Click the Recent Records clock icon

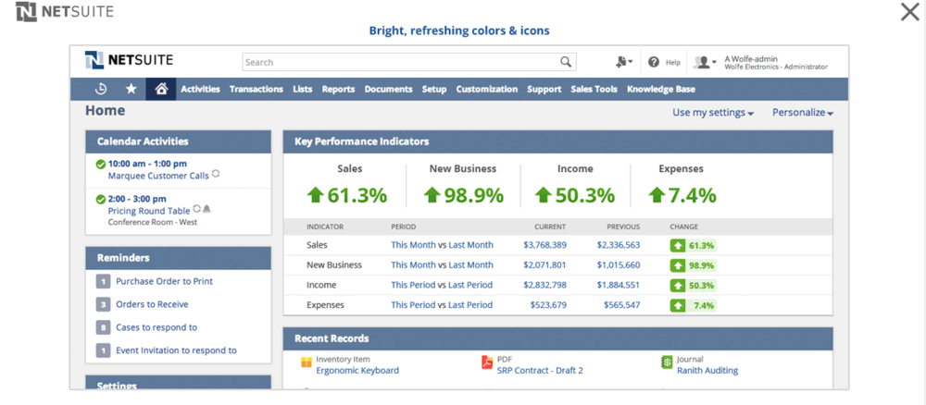[x=101, y=89]
